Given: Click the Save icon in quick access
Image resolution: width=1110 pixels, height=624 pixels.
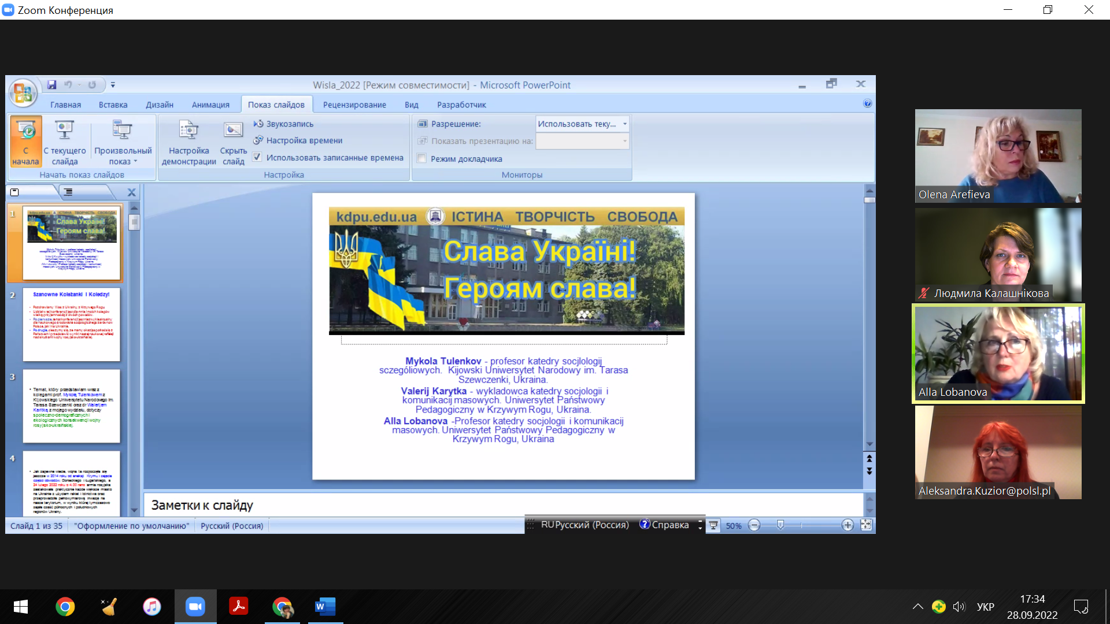Looking at the screenshot, I should coord(52,85).
